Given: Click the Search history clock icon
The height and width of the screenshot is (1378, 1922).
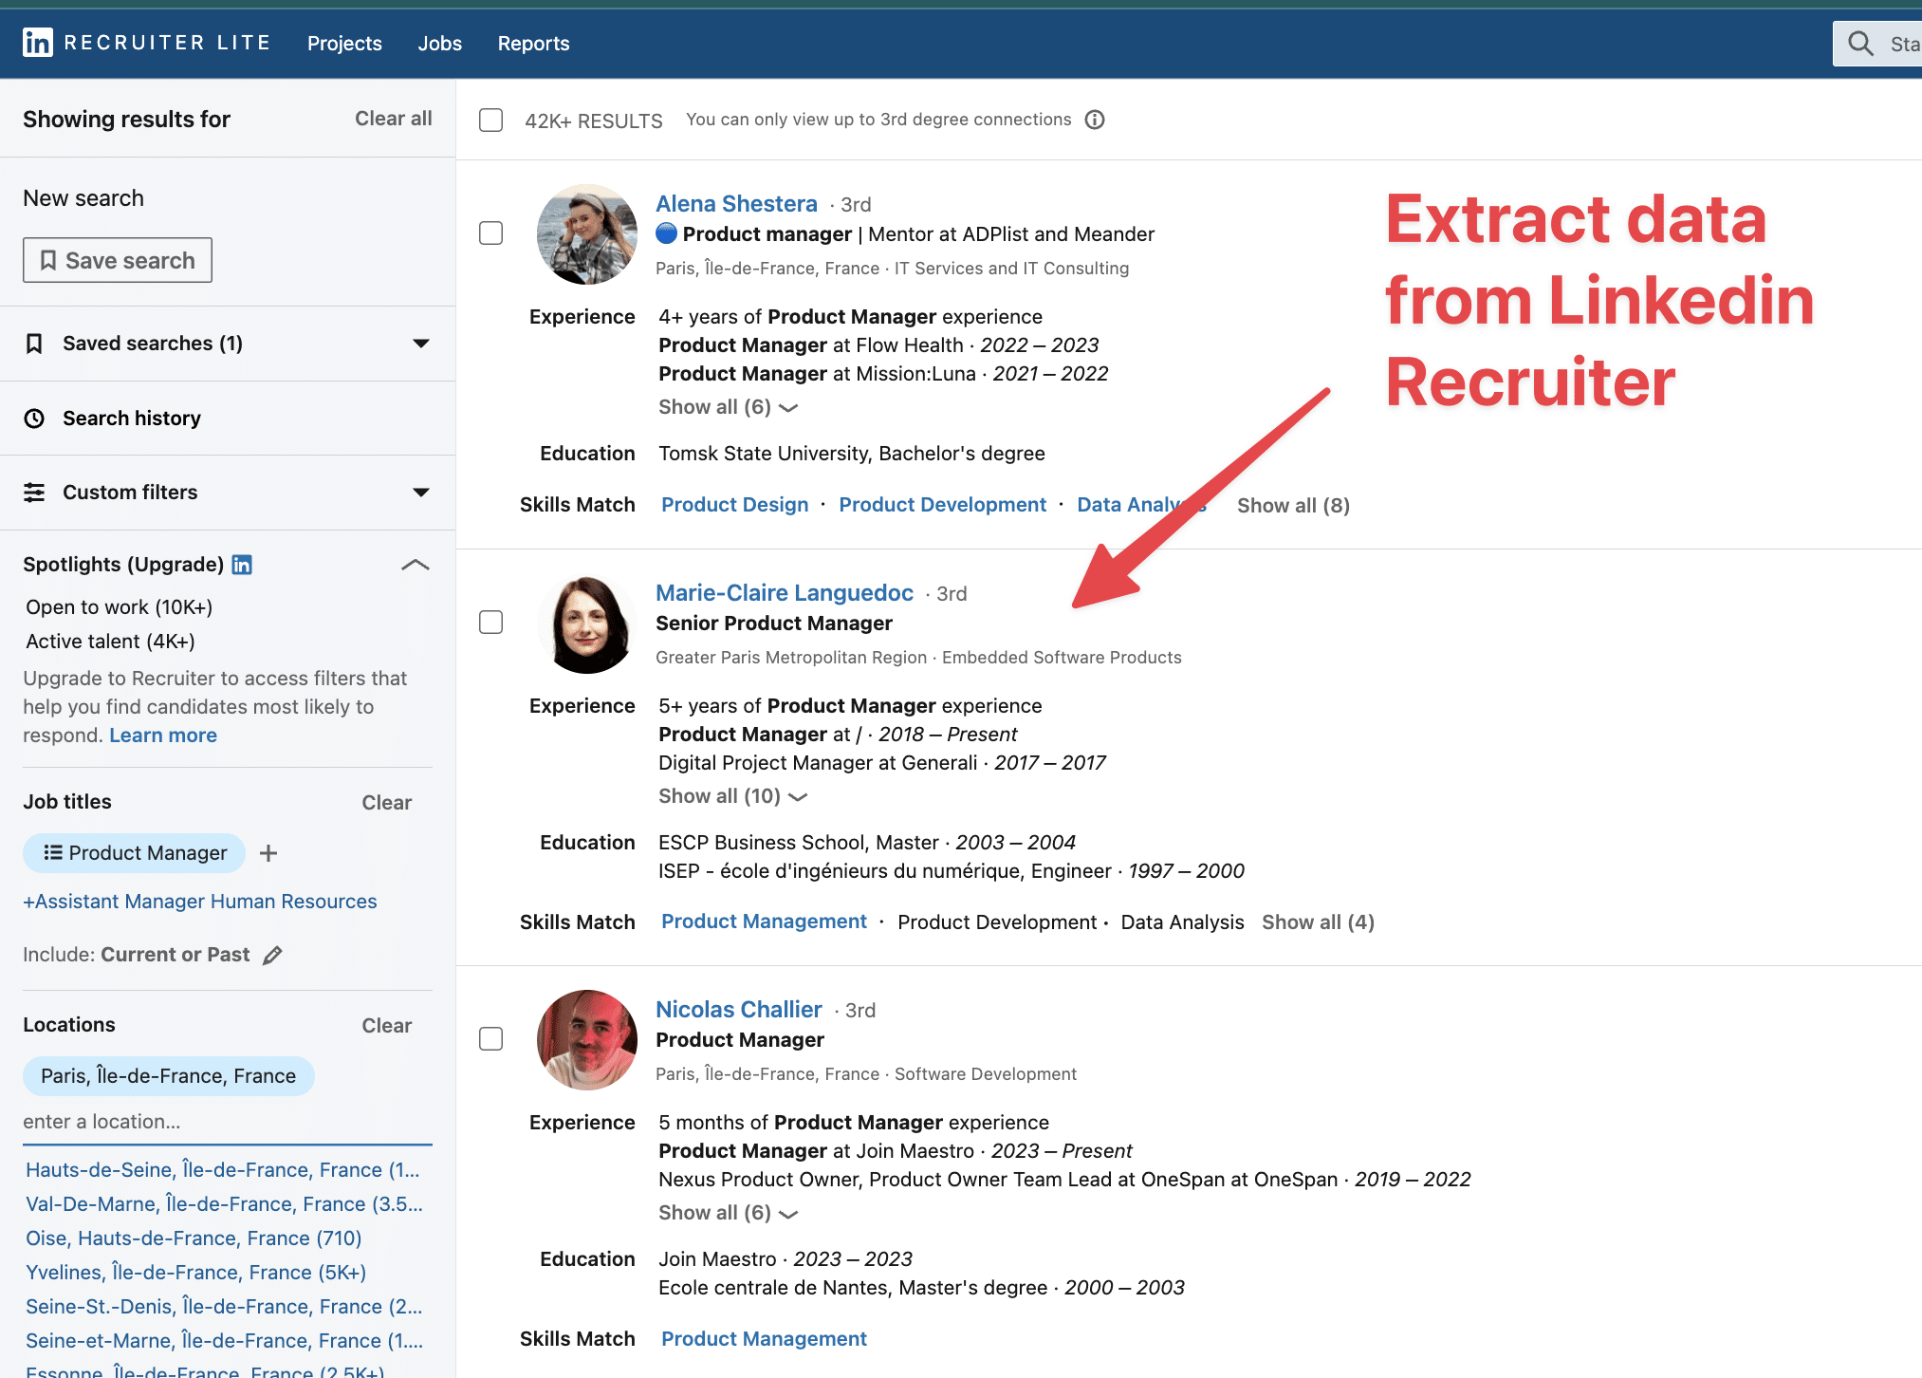Looking at the screenshot, I should 35,418.
